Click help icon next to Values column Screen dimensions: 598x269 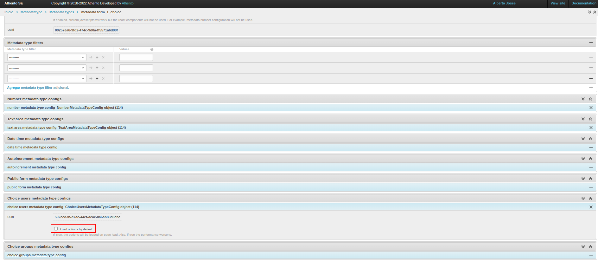[152, 49]
